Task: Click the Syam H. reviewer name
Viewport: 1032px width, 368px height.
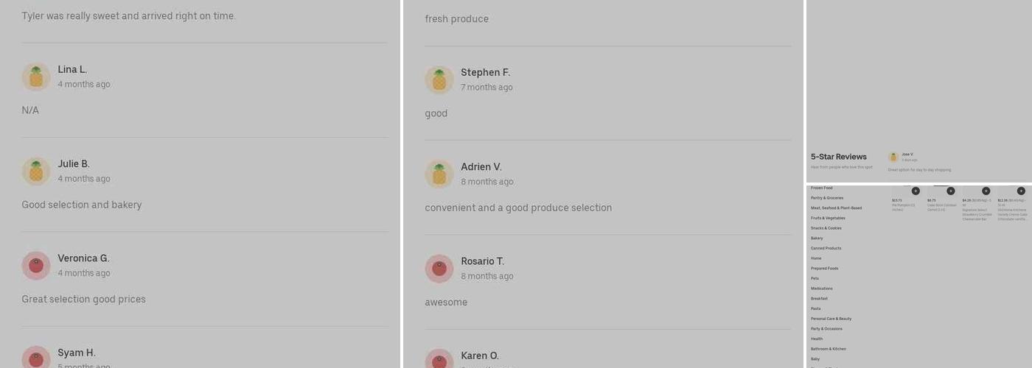Action: [x=77, y=353]
